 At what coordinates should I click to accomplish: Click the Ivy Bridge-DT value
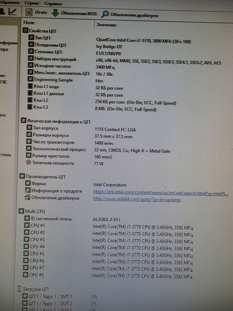[x=109, y=47]
